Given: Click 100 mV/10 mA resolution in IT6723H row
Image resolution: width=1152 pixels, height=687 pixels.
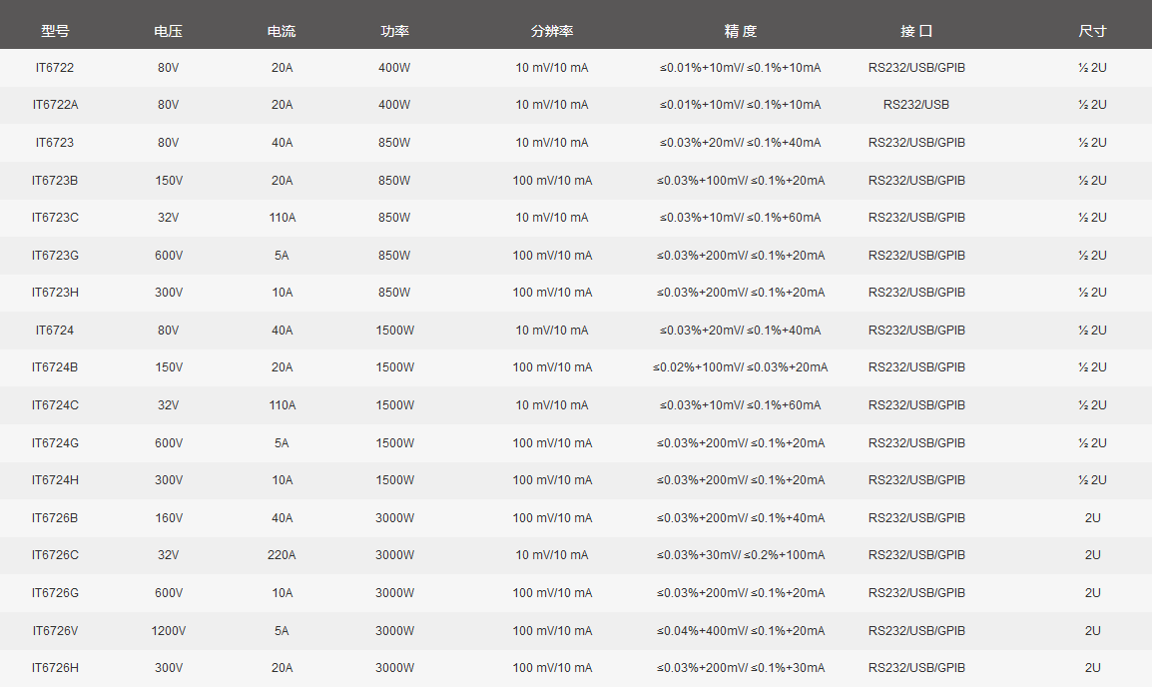Looking at the screenshot, I should (x=552, y=293).
